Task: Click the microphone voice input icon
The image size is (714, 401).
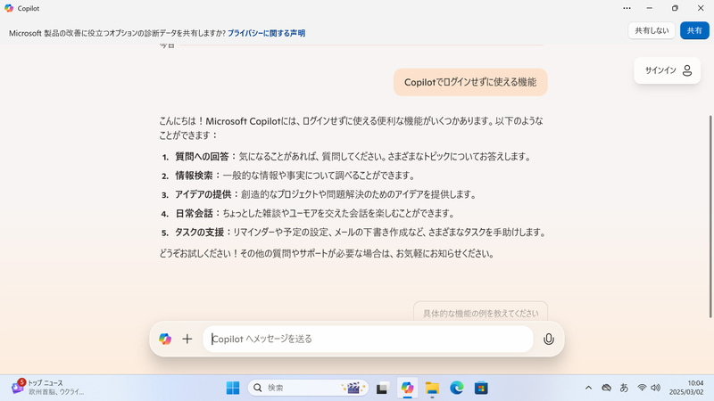Action: tap(549, 339)
